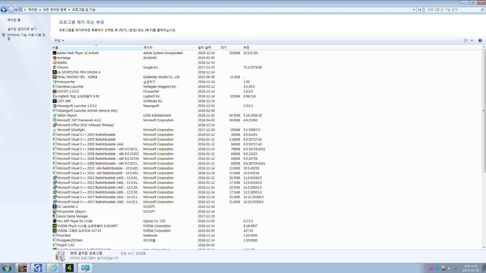Select Masangsoft Launcher ActiveX (remove only) row

point(165,111)
